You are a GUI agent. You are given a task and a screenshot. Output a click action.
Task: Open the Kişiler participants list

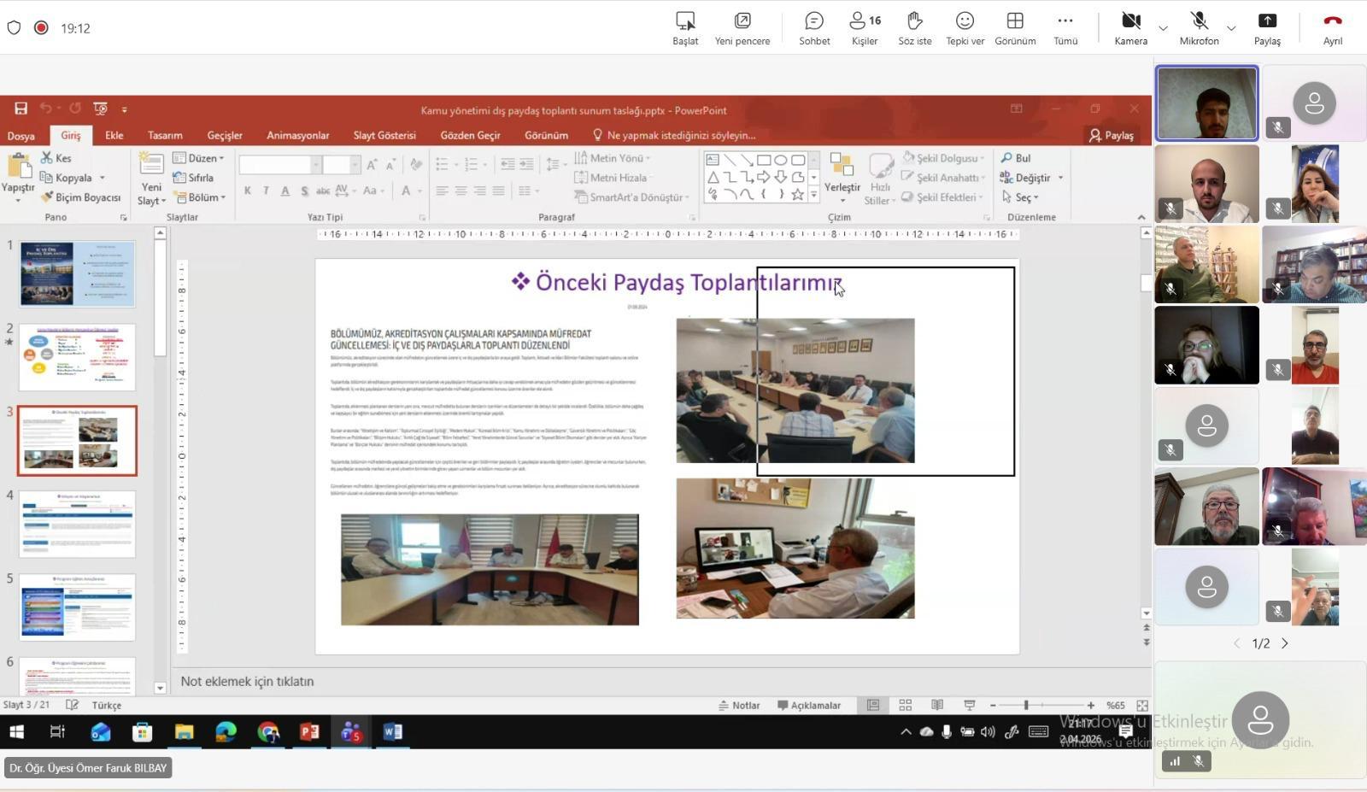[865, 28]
